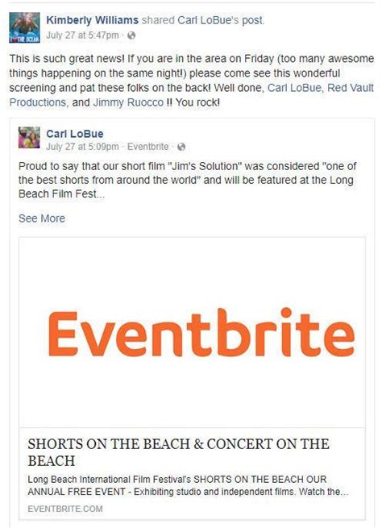
Task: Open the Eventbrite logo preview image
Action: pyautogui.click(x=192, y=332)
